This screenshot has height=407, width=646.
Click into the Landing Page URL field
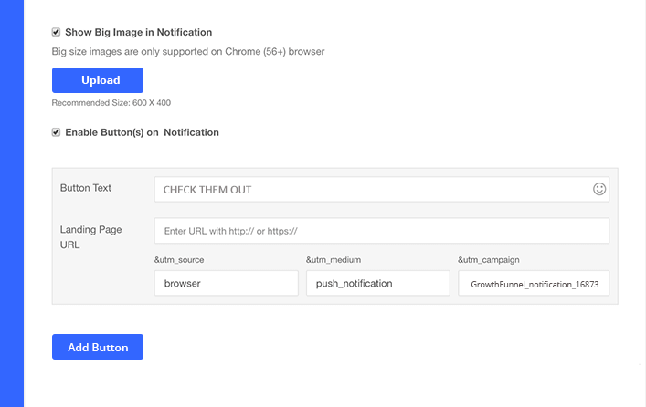[381, 231]
